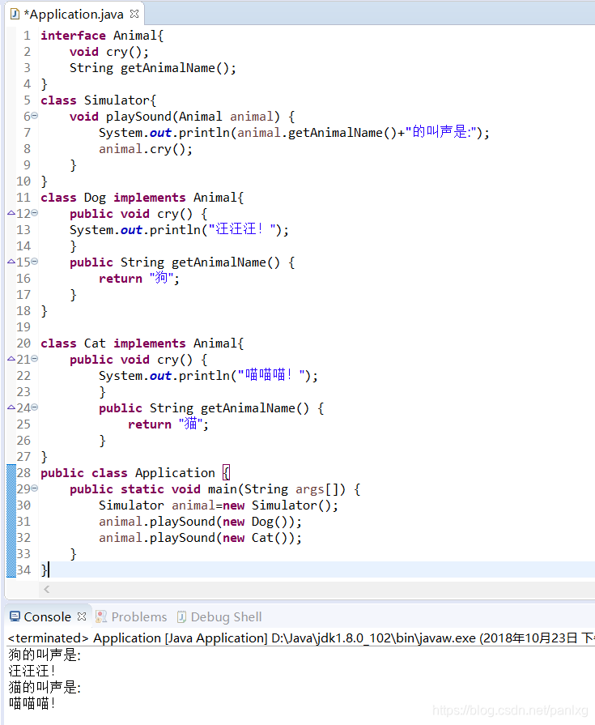Click 'Application' class name on line 28
Image resolution: width=595 pixels, height=725 pixels.
pos(175,473)
